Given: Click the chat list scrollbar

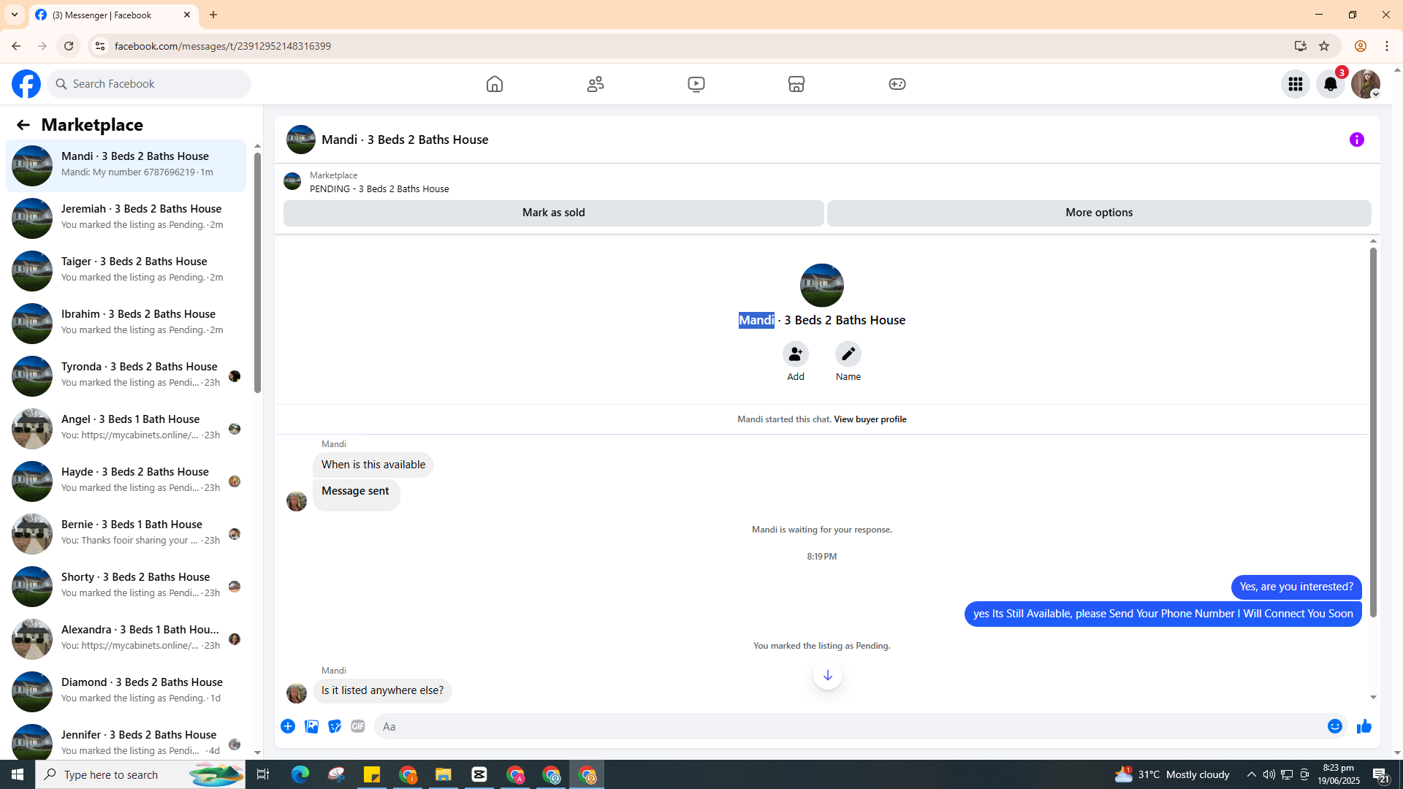Looking at the screenshot, I should coord(257,272).
